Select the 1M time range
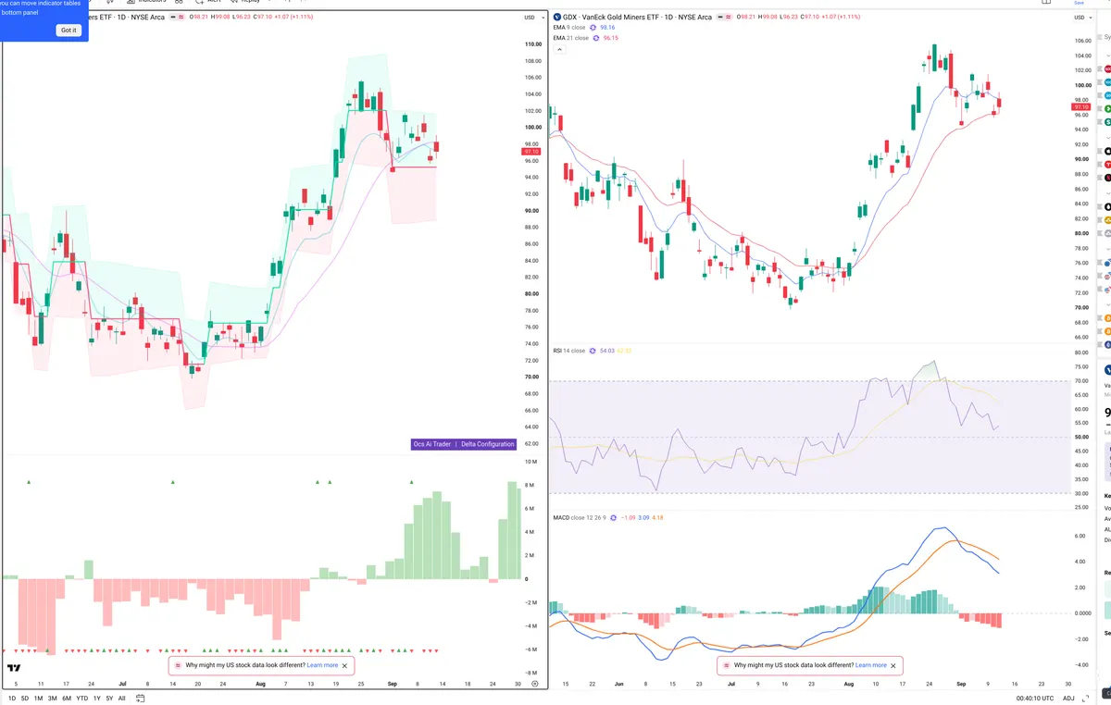This screenshot has width=1111, height=705. click(38, 698)
